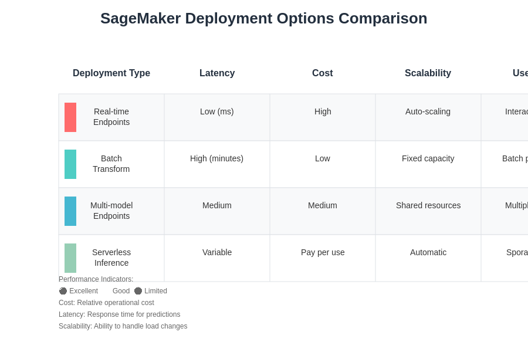Click the Low (ms) latency cell

click(217, 111)
